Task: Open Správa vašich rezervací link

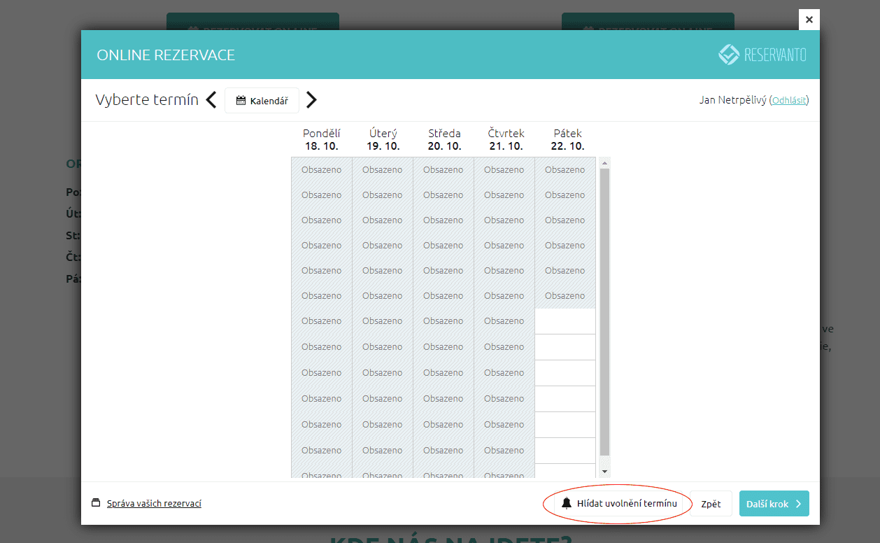Action: (x=154, y=503)
